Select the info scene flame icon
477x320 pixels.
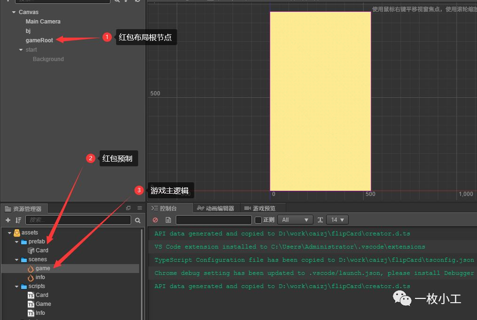31,277
